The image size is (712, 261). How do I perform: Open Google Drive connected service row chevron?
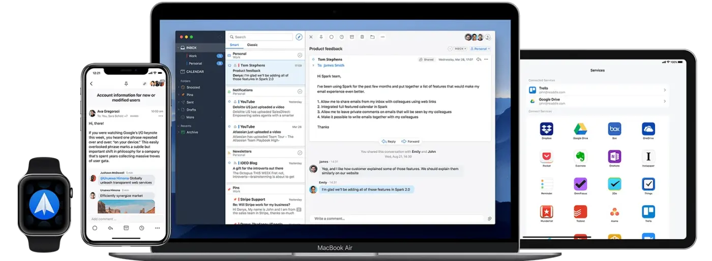[665, 102]
